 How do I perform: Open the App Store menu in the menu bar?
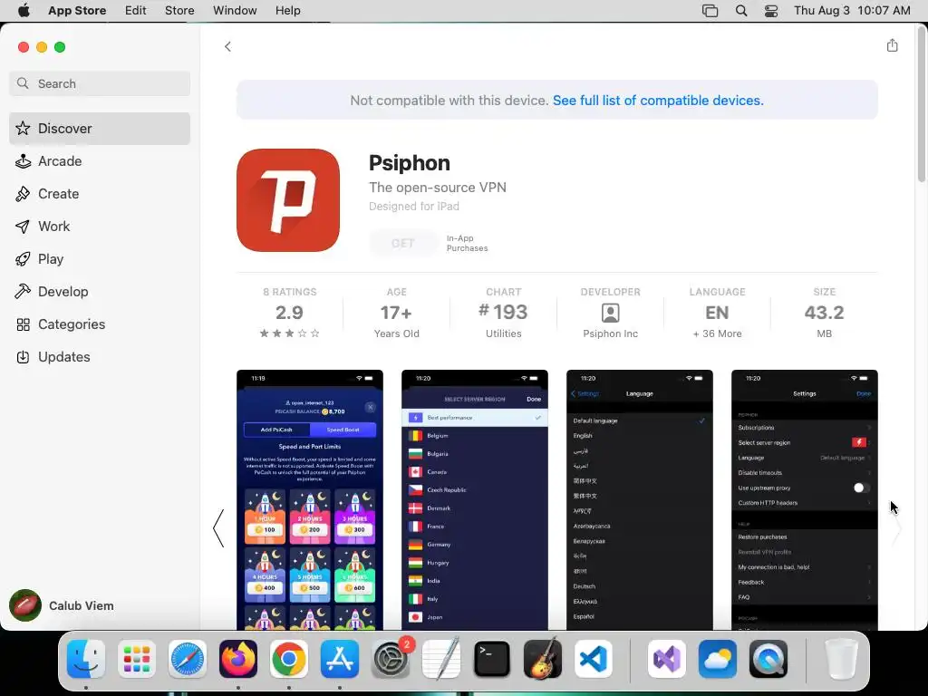(77, 11)
